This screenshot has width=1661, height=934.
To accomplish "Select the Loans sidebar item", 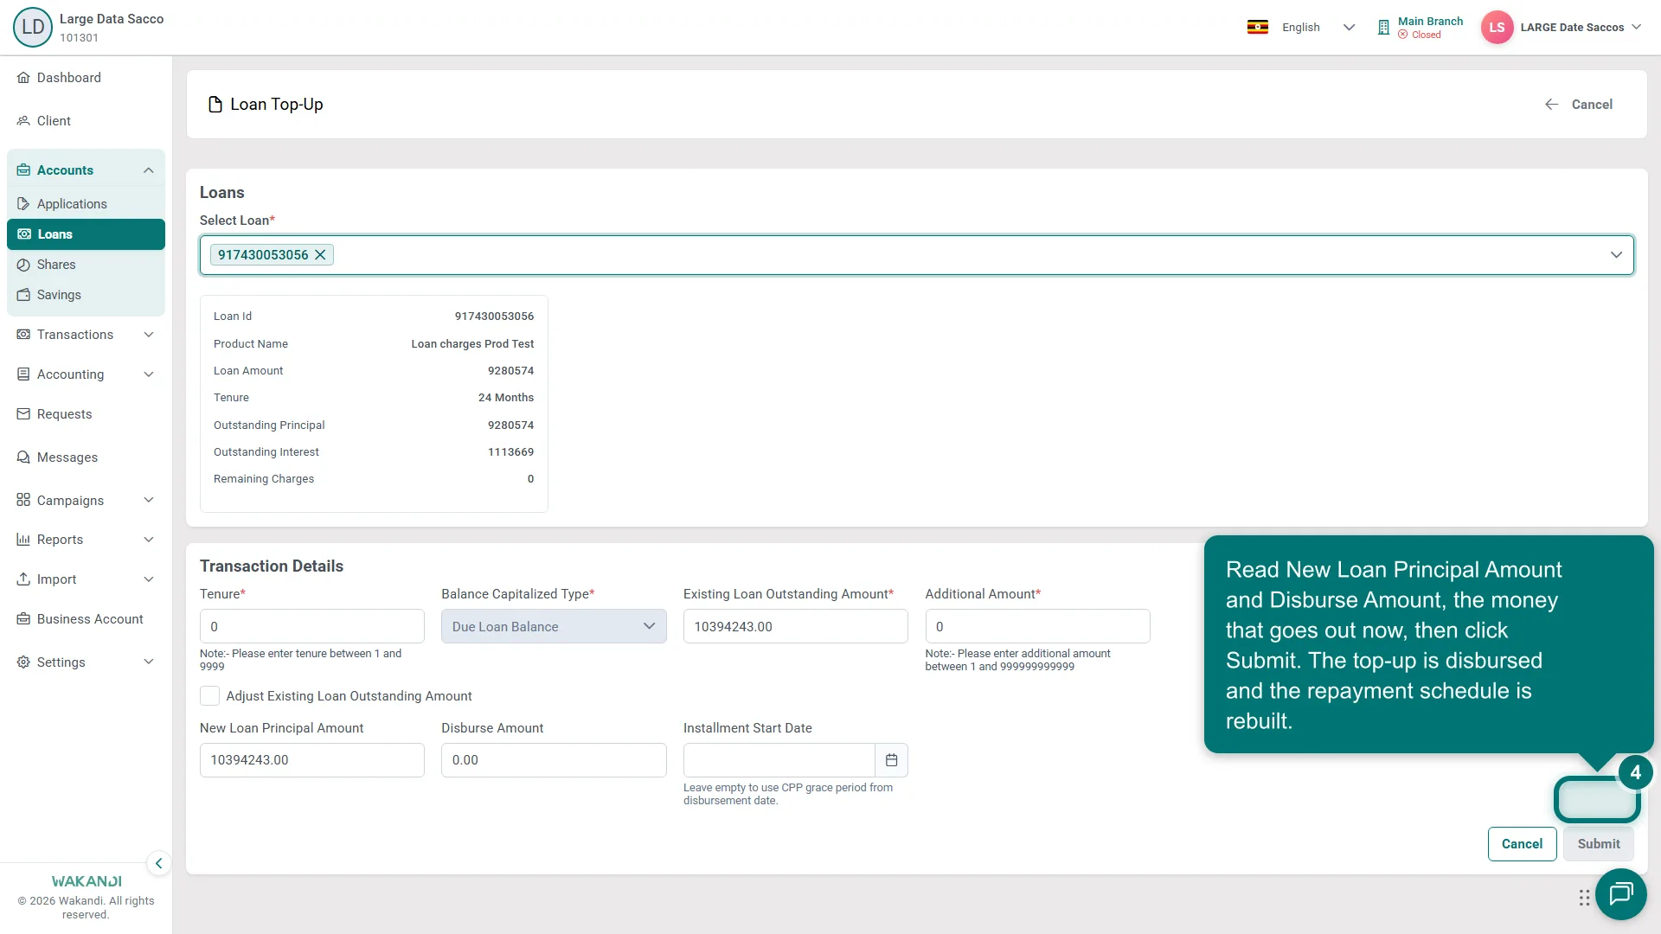I will (86, 234).
